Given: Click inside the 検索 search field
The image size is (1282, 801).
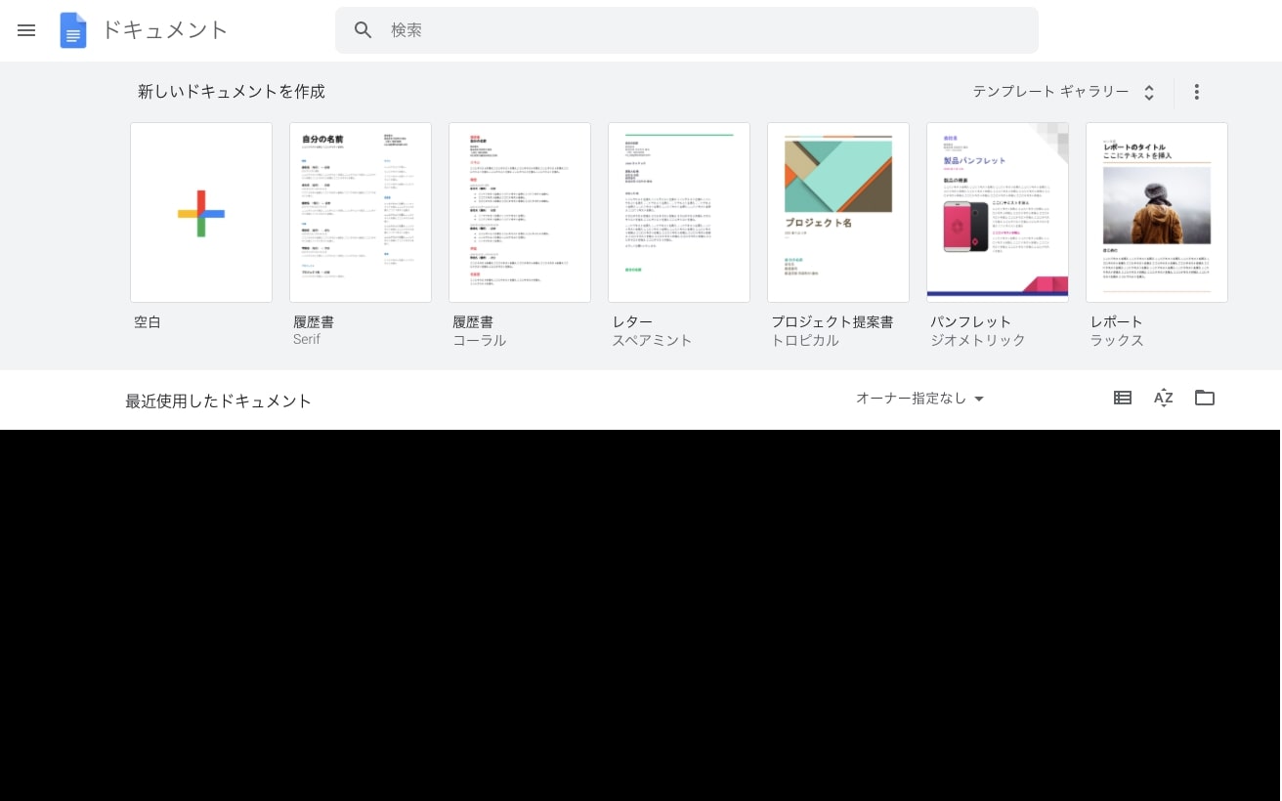Looking at the screenshot, I should (704, 30).
